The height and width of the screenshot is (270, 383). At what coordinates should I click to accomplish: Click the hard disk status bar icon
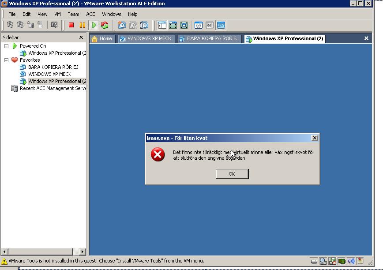click(x=314, y=262)
